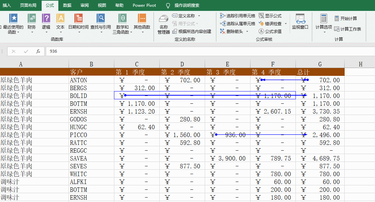375x202 pixels.
Task: Select the WHITC customer cell
Action: tap(91, 174)
